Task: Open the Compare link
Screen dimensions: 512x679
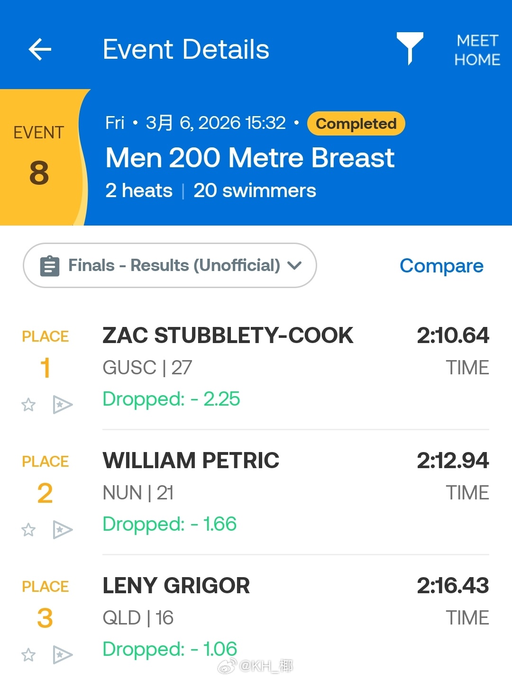Action: click(441, 266)
